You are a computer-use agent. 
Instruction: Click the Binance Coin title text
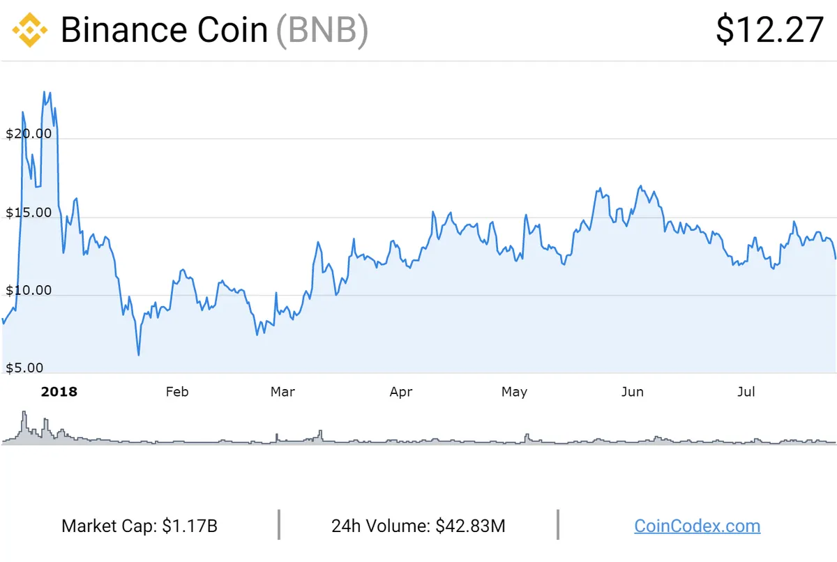[x=165, y=31]
